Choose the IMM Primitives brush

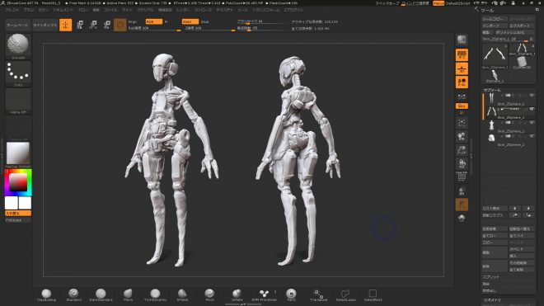(x=264, y=295)
